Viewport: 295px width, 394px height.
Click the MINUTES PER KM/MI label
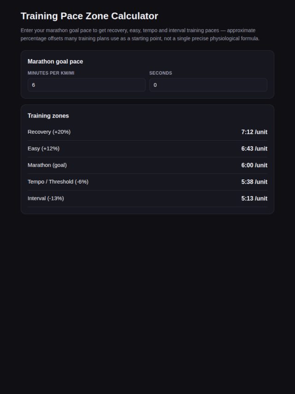pyautogui.click(x=51, y=73)
